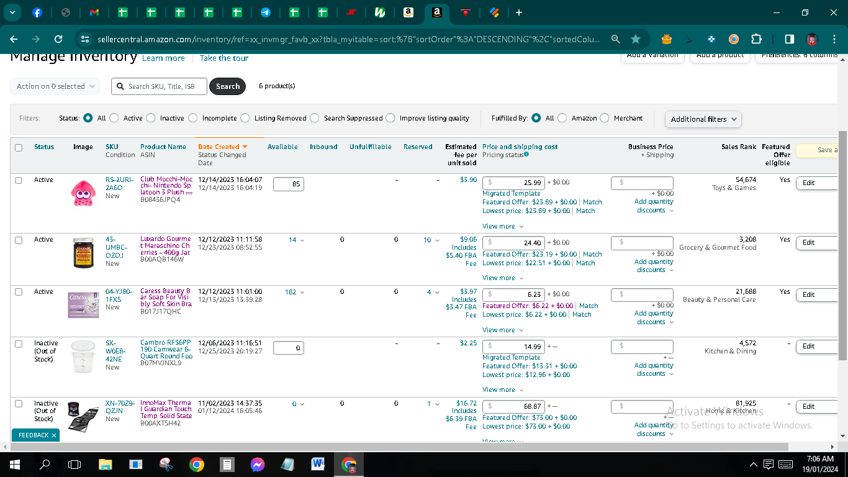This screenshot has height=477, width=848.
Task: Launch File Explorer from the taskbar
Action: pyautogui.click(x=106, y=464)
